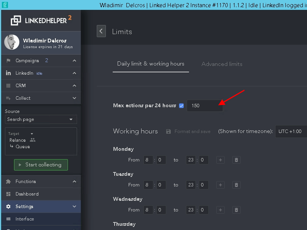
Task: Click Monday to-hour field showing 23
Action: tap(191, 160)
